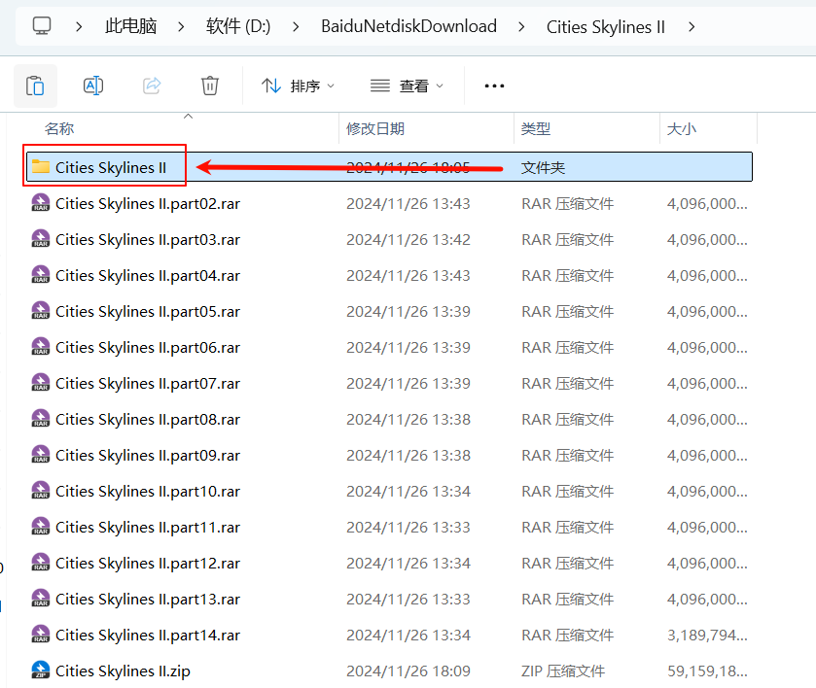
Task: Sort by 修改日期 column header
Action: click(x=375, y=128)
